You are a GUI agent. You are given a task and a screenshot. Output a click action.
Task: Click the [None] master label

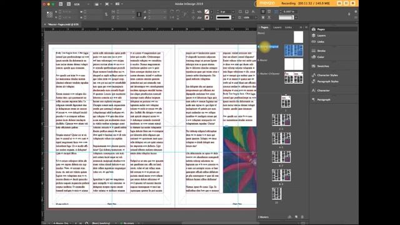click(x=261, y=33)
